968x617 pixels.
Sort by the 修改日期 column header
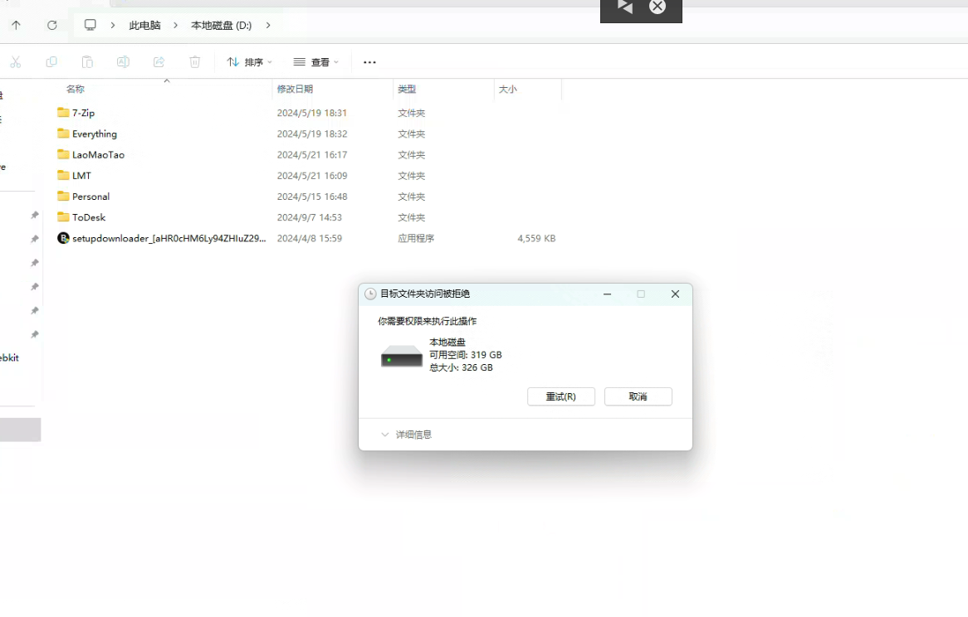pyautogui.click(x=295, y=90)
